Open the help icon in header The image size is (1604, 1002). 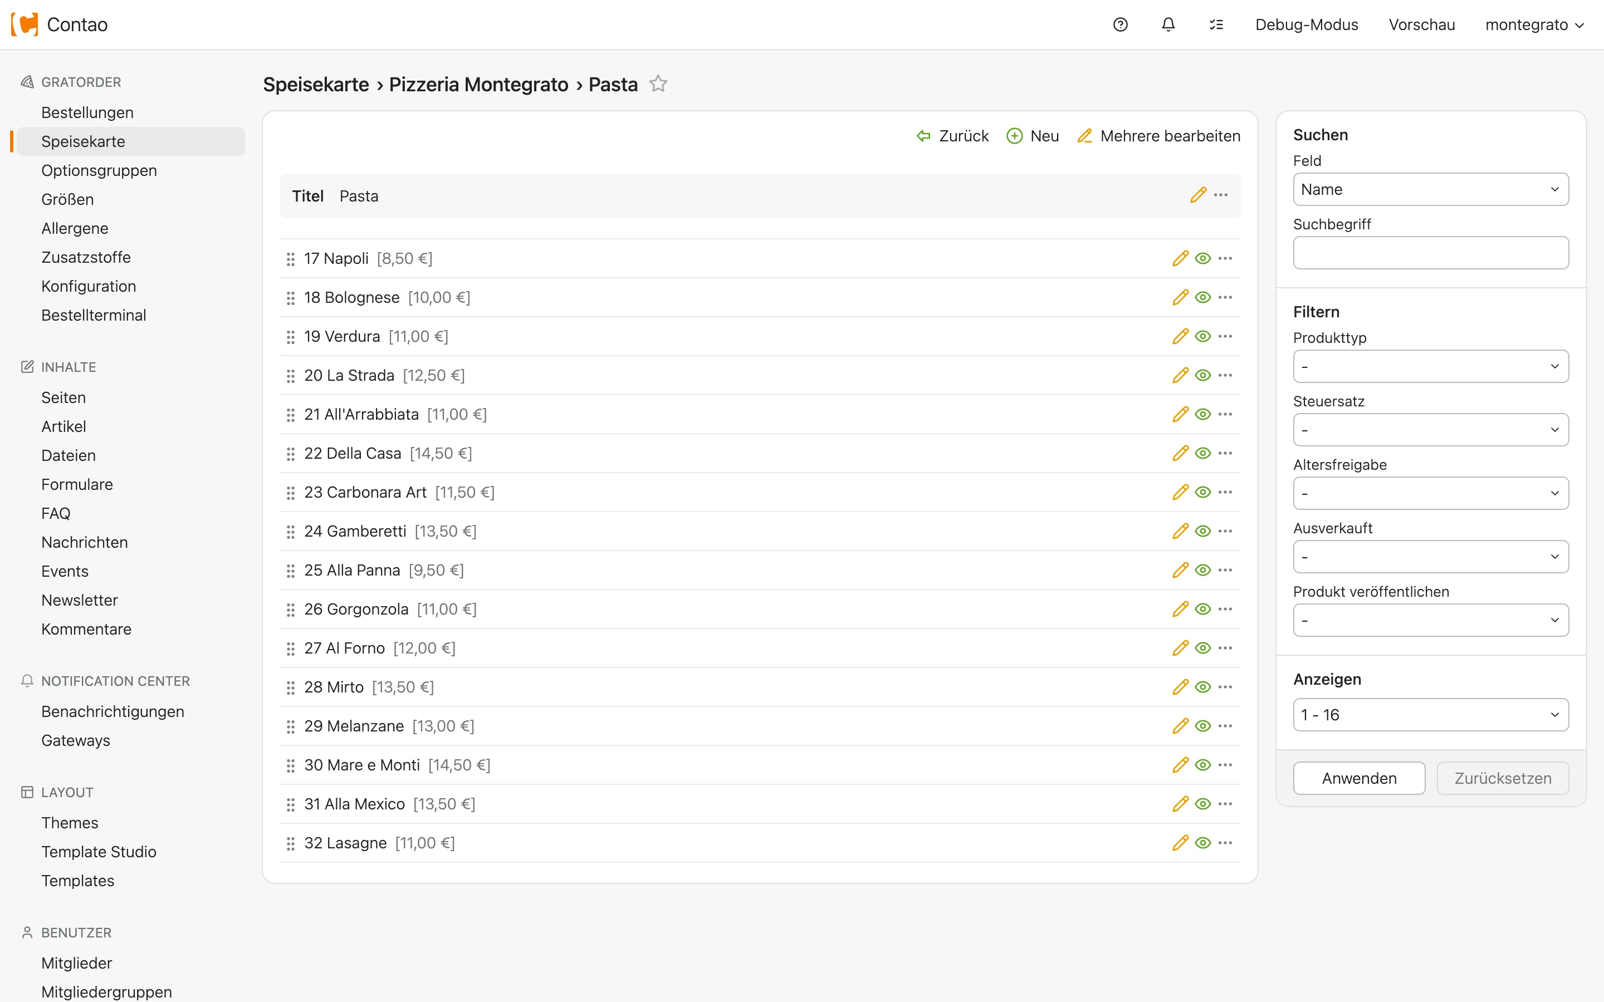pos(1120,24)
